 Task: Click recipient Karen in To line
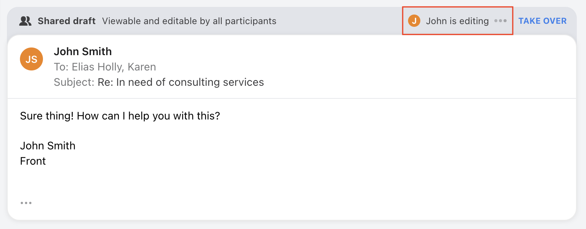click(142, 67)
